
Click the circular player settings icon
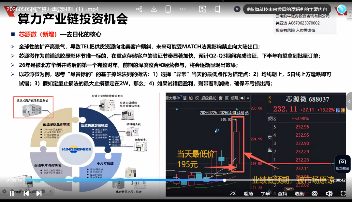pos(315,194)
